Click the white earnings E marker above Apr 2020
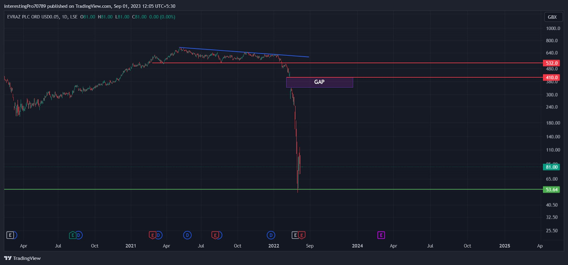 coord(10,235)
